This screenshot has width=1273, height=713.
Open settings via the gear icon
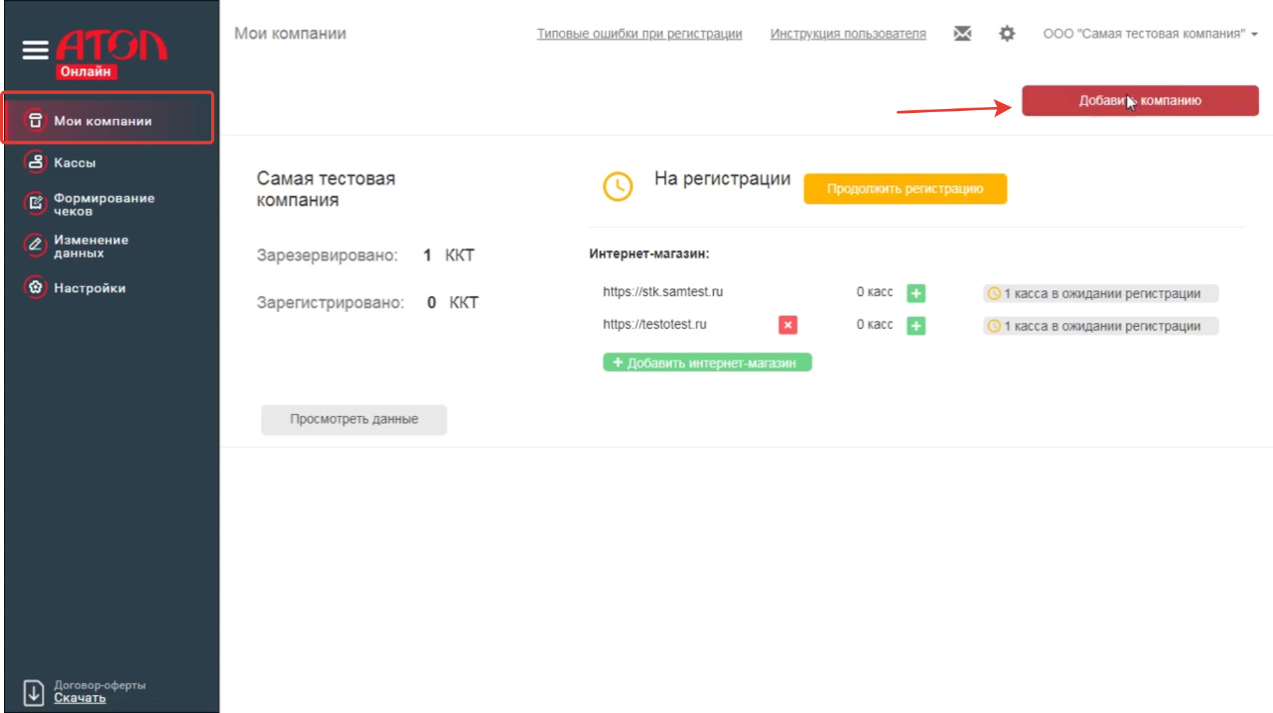1007,34
